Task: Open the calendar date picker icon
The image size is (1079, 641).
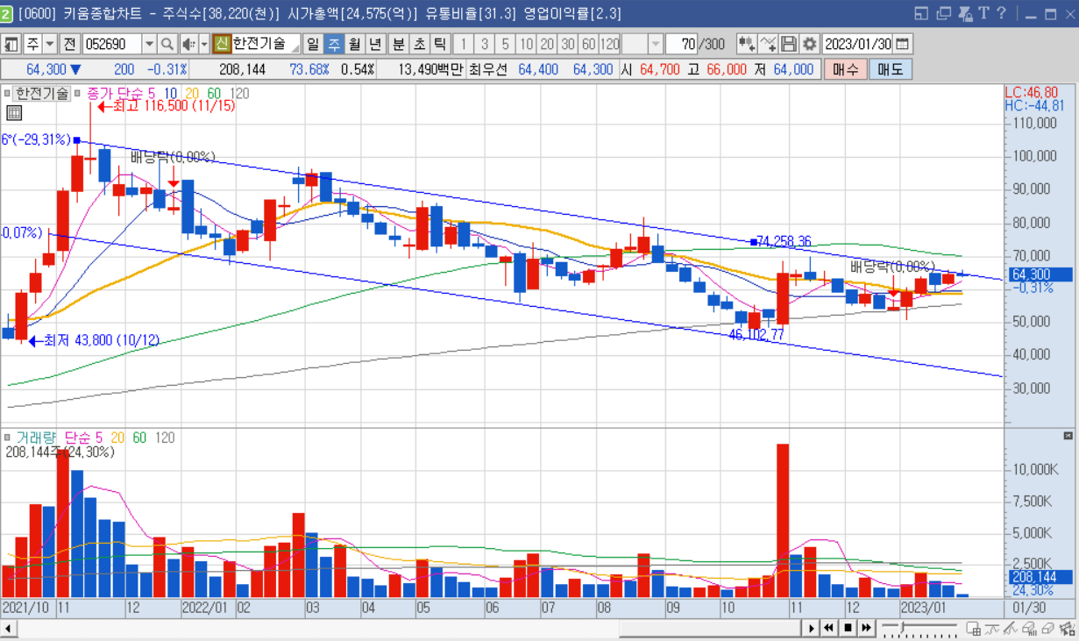Action: coord(903,44)
